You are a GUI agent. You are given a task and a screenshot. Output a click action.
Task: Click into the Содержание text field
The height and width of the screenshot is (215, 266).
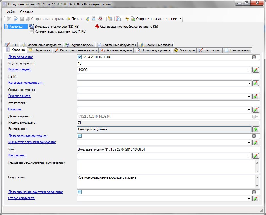point(166,181)
